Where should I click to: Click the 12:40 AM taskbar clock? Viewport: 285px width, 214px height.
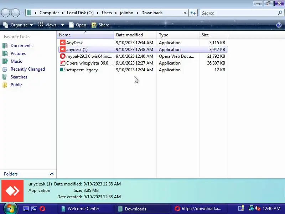point(271,209)
